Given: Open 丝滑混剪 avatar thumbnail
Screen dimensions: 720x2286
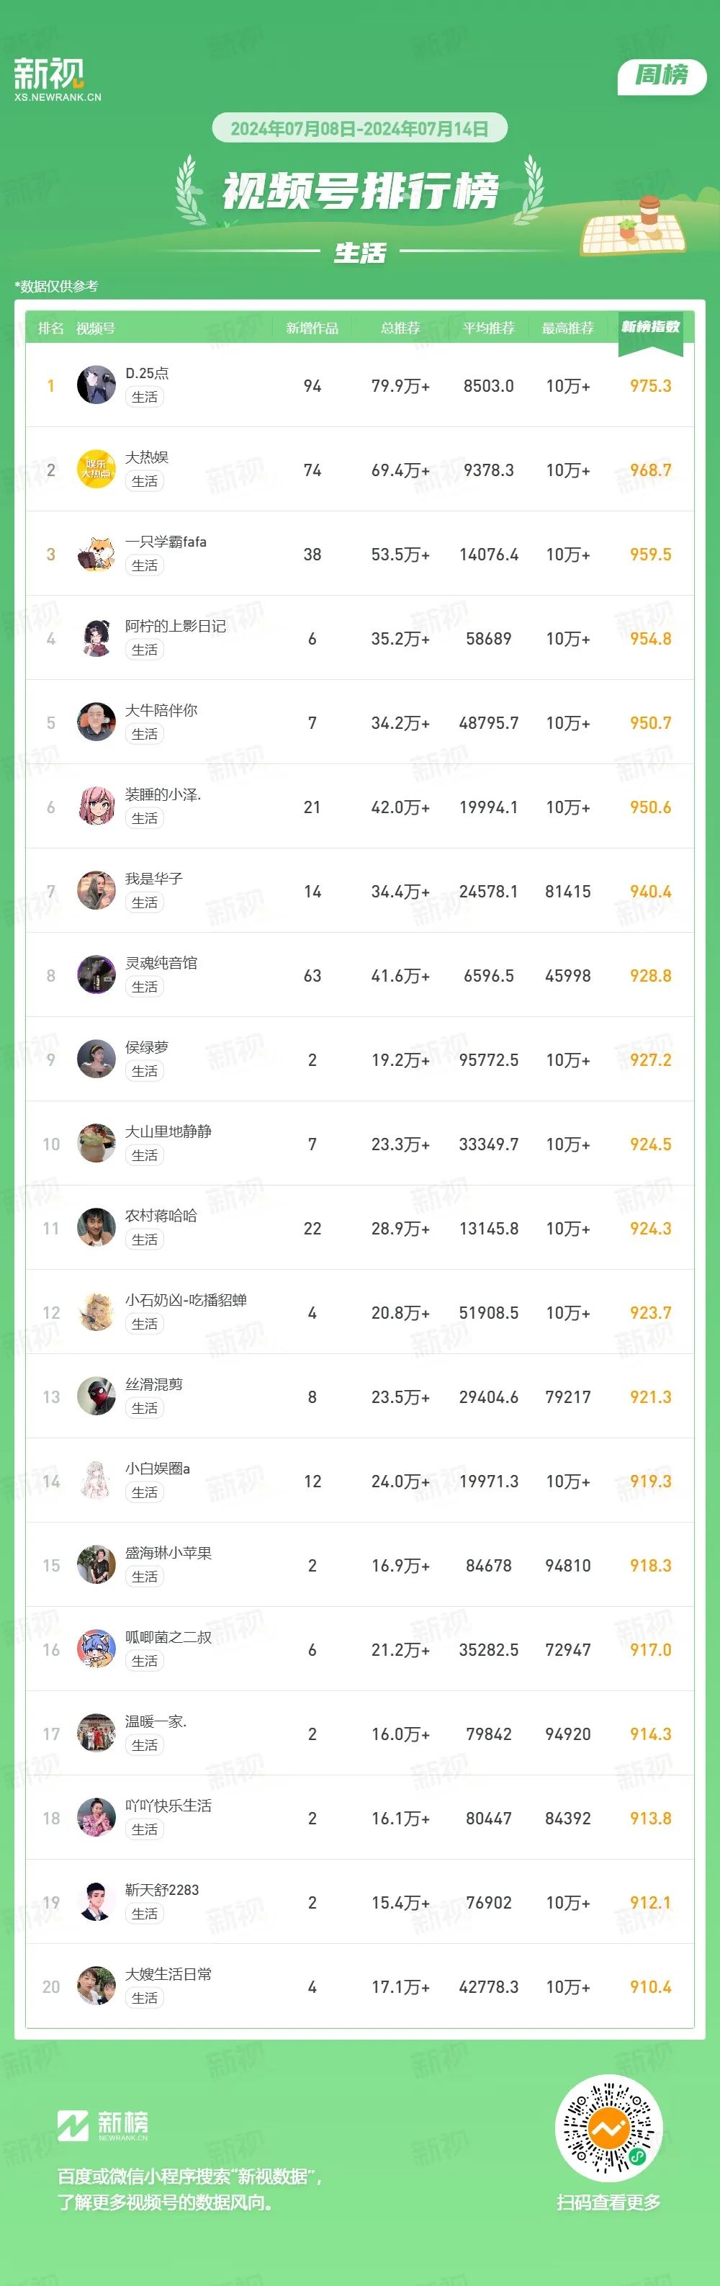Looking at the screenshot, I should pos(96,1397).
